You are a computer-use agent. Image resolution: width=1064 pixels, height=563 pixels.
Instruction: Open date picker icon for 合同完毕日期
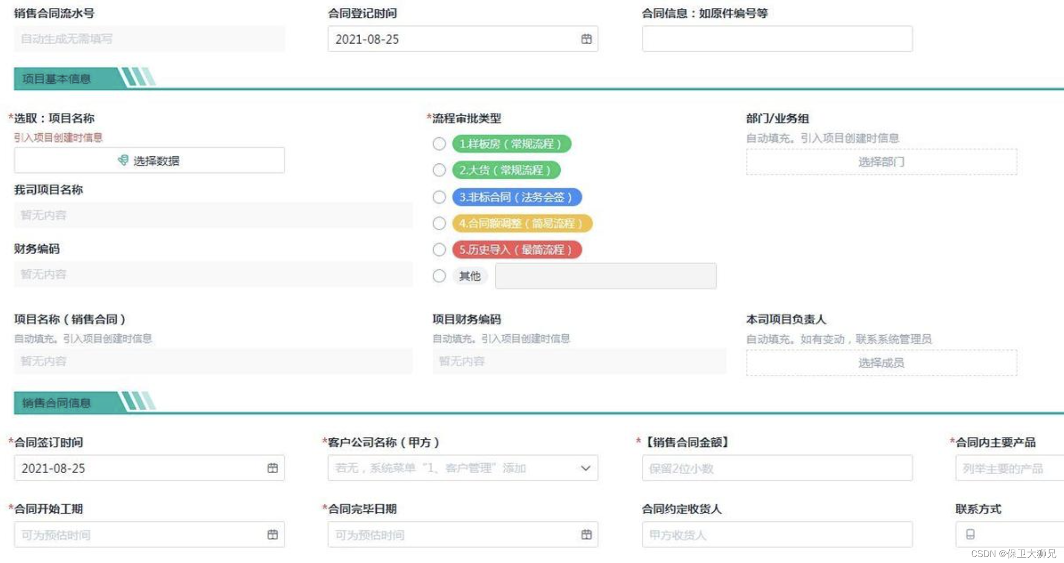click(x=586, y=534)
